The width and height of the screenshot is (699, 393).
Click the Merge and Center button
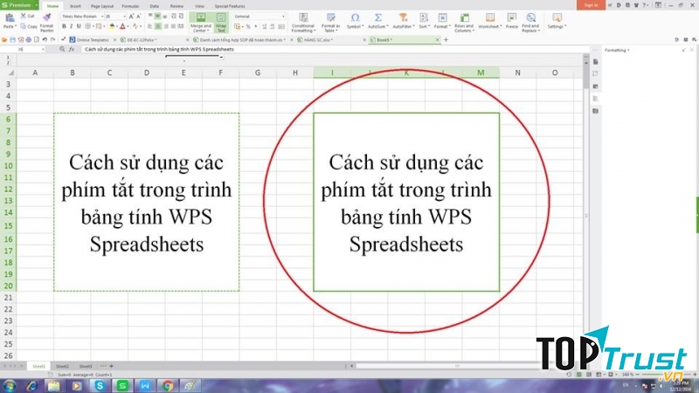tap(201, 23)
